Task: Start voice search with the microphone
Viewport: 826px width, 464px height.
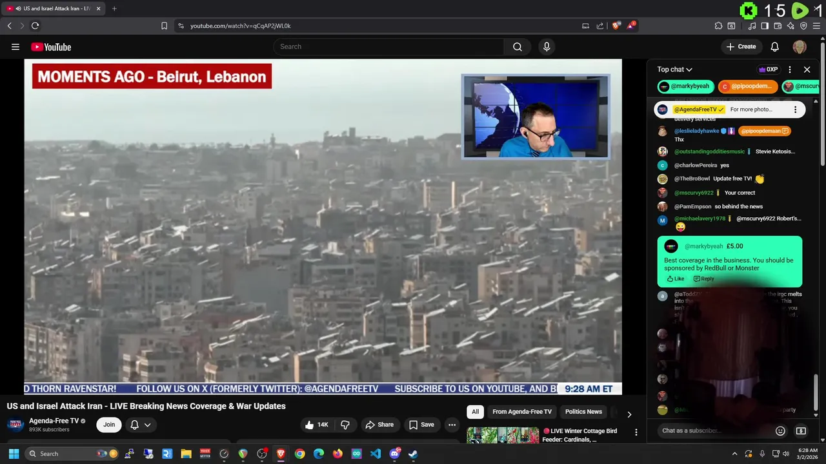Action: 547,46
